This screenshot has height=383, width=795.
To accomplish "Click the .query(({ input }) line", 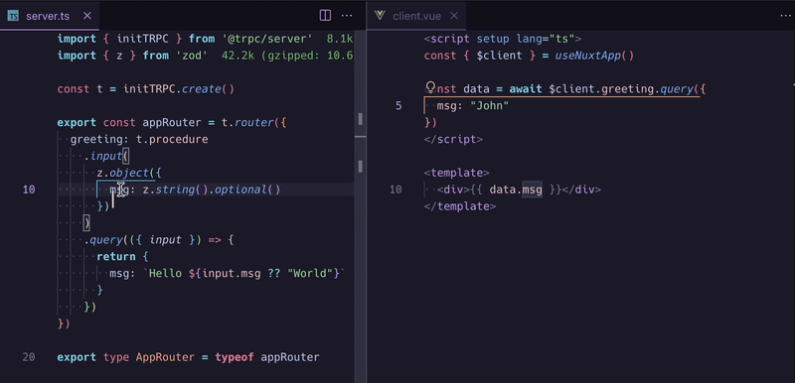I will [x=159, y=240].
